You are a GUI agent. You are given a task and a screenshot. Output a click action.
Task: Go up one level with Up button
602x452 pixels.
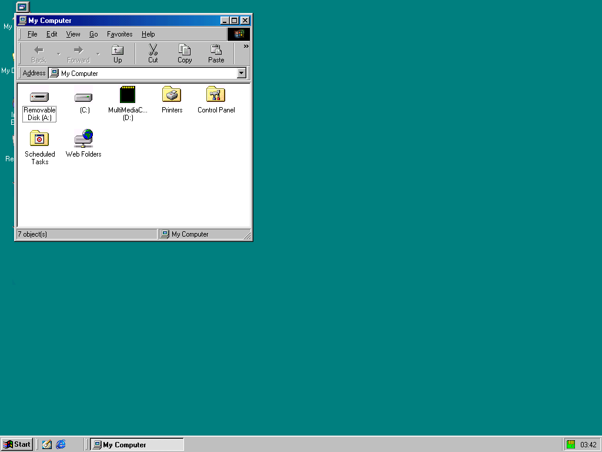tap(118, 54)
